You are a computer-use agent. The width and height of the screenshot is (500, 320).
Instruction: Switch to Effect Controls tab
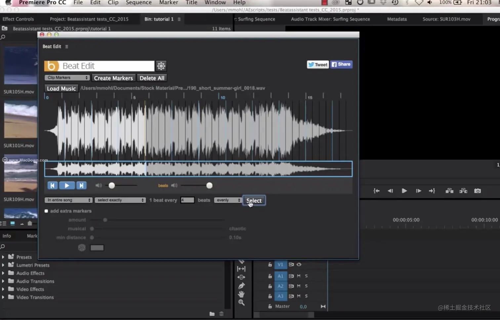pos(18,19)
